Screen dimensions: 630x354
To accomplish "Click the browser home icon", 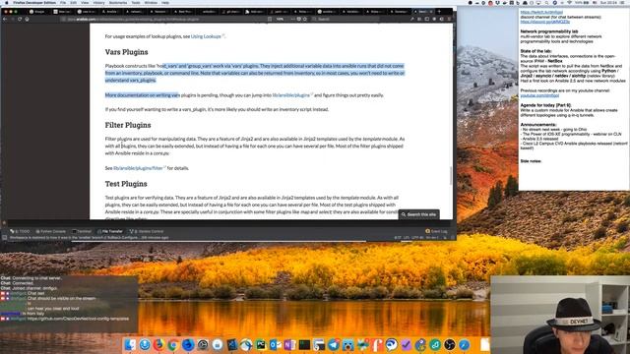I will click(x=27, y=19).
